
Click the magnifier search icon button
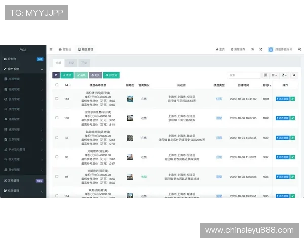click(x=294, y=75)
